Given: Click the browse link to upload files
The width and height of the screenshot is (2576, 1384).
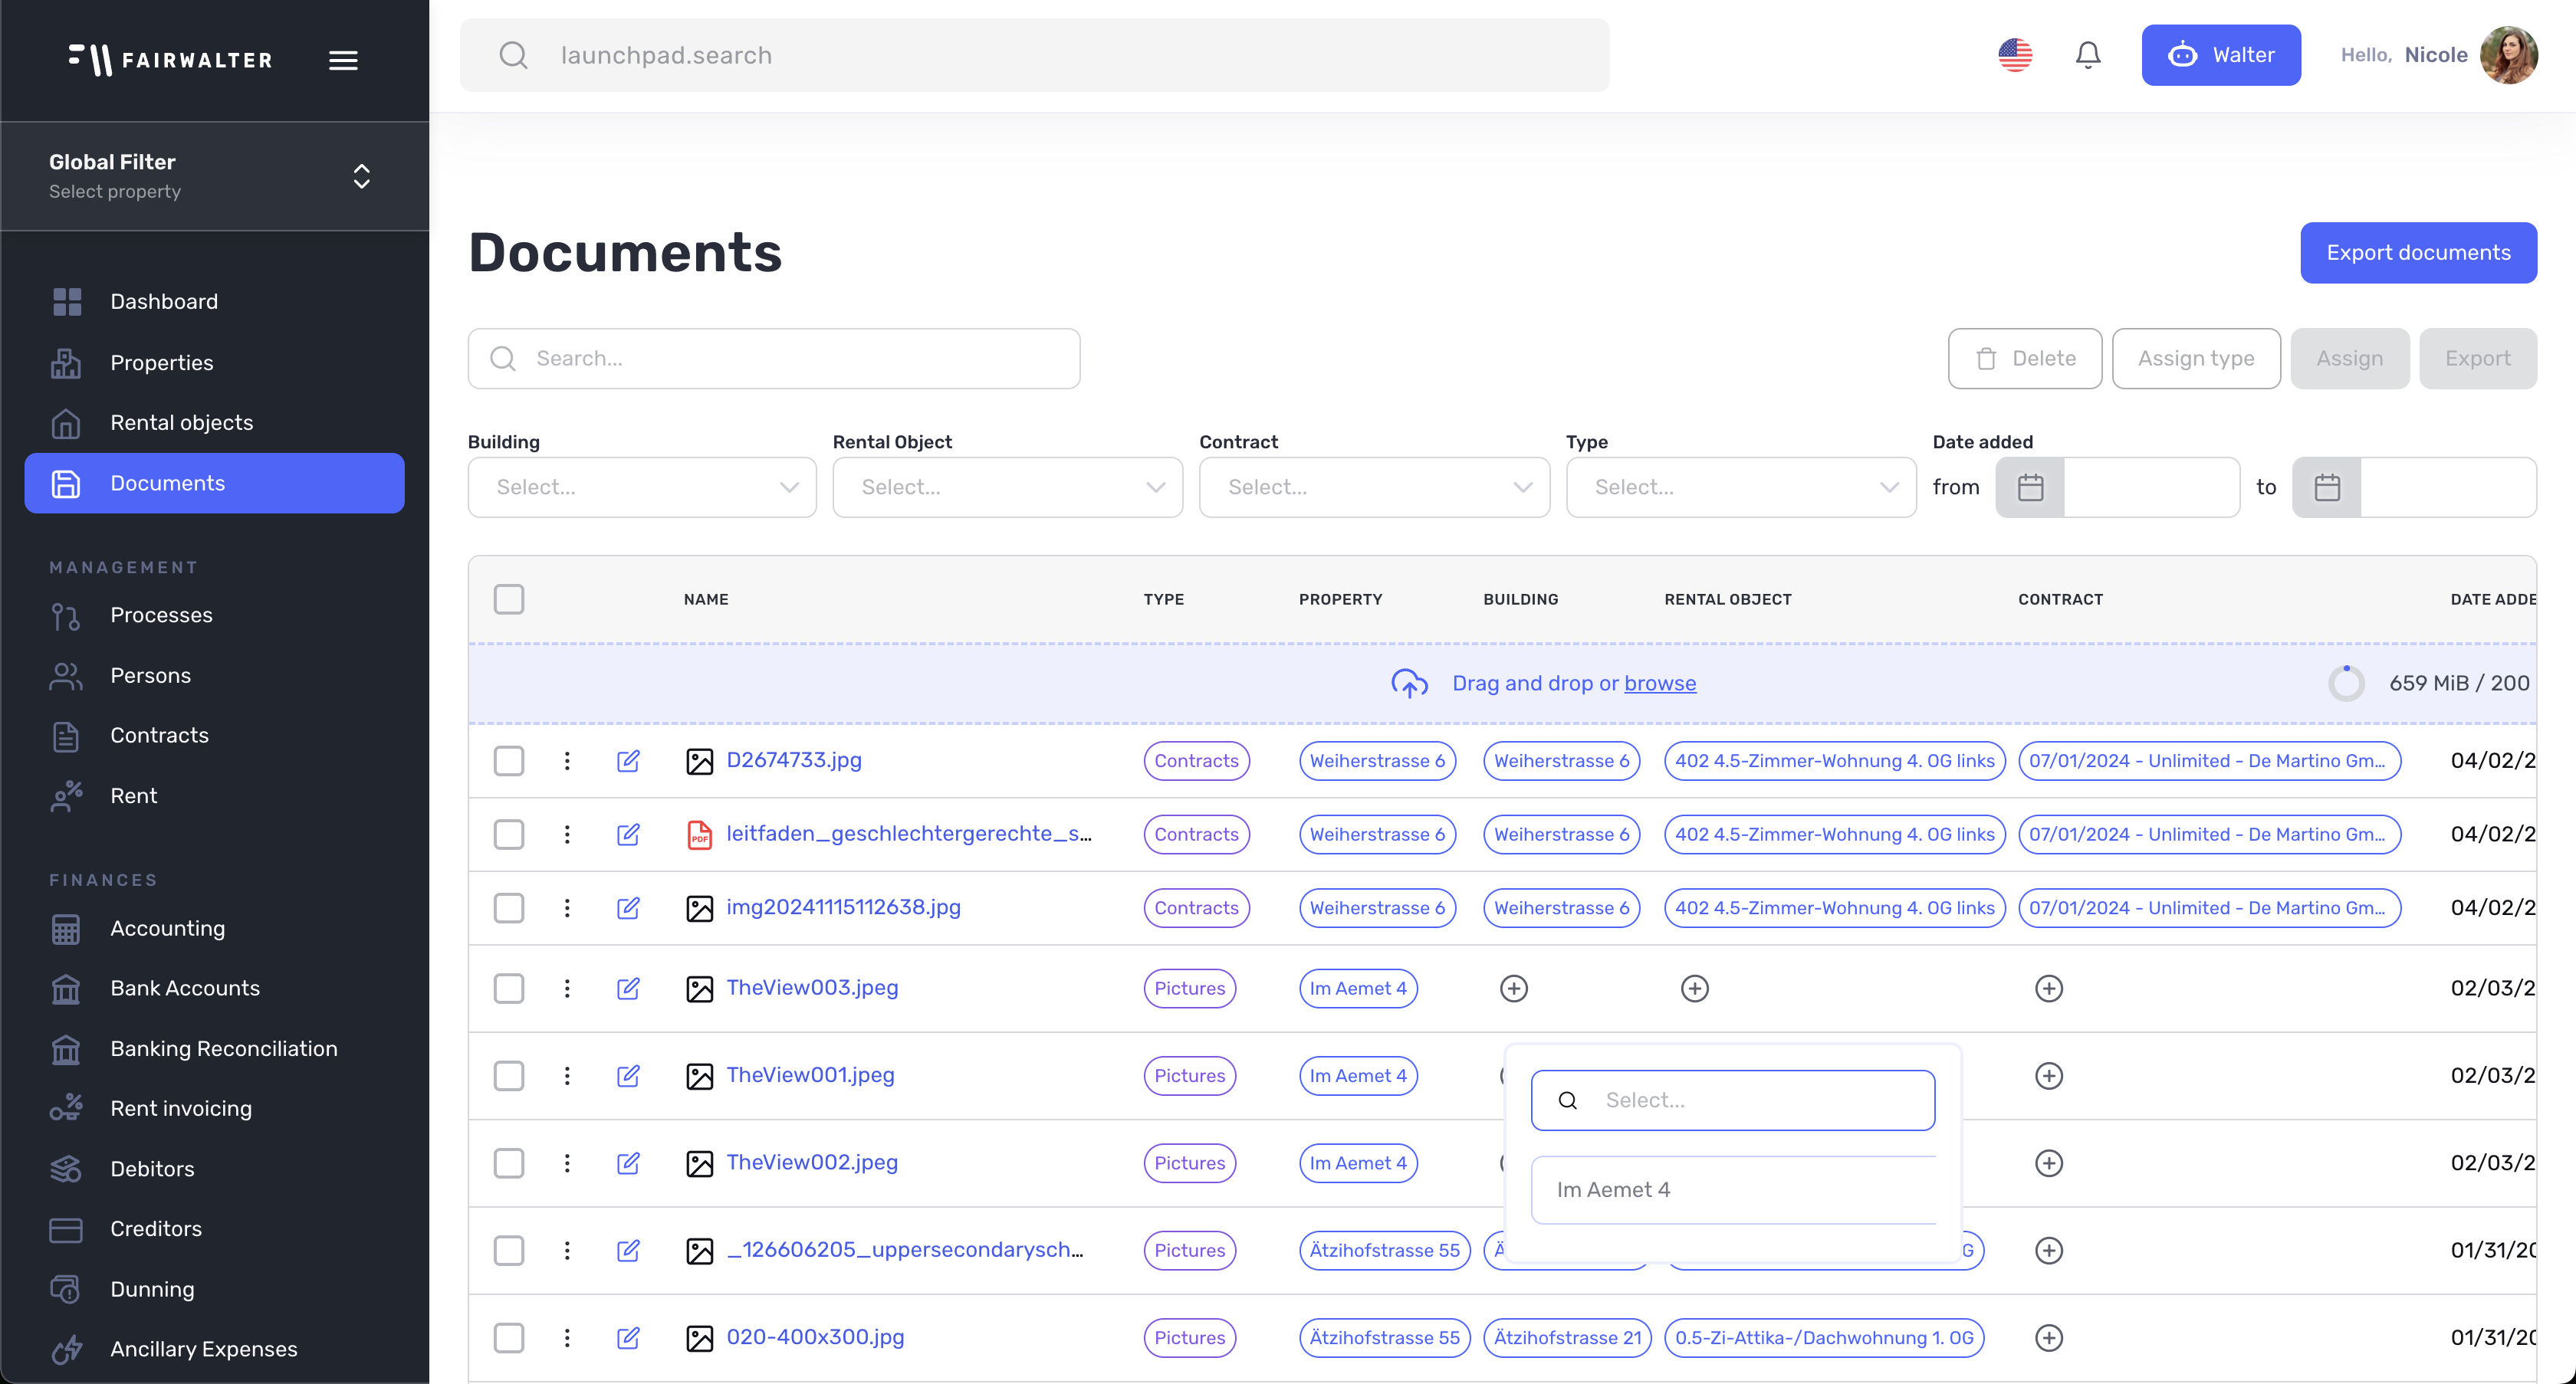Looking at the screenshot, I should click(1659, 684).
